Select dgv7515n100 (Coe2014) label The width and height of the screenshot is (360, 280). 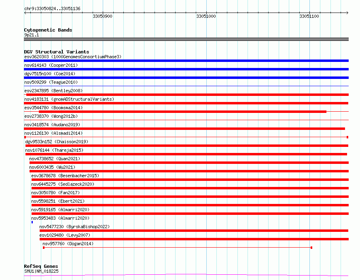(50, 74)
